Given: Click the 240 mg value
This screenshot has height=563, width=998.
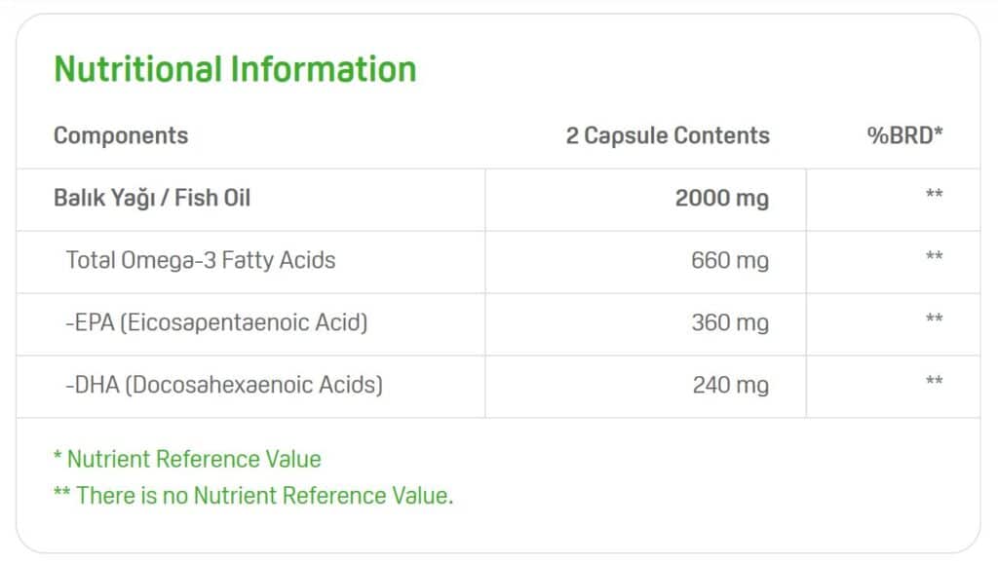Looking at the screenshot, I should [x=730, y=386].
